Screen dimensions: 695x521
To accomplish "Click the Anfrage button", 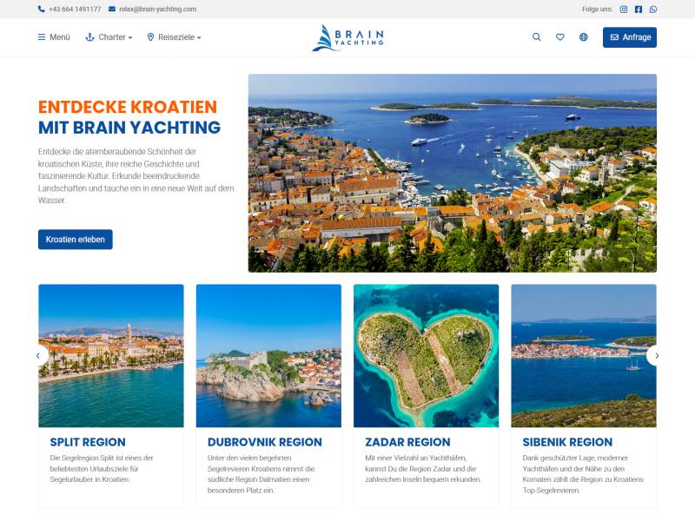I will (629, 37).
